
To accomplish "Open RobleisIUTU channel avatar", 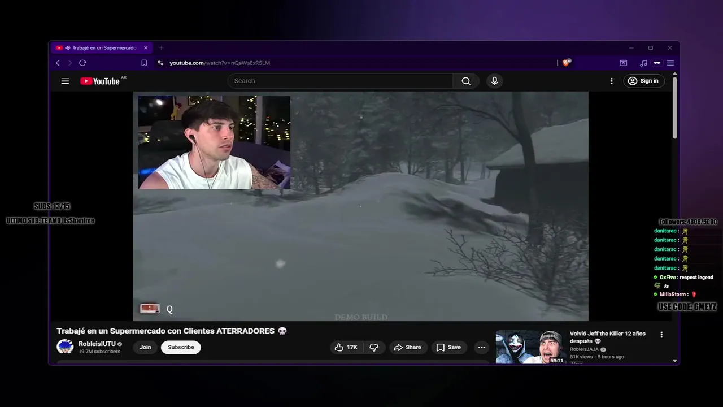I will click(65, 347).
